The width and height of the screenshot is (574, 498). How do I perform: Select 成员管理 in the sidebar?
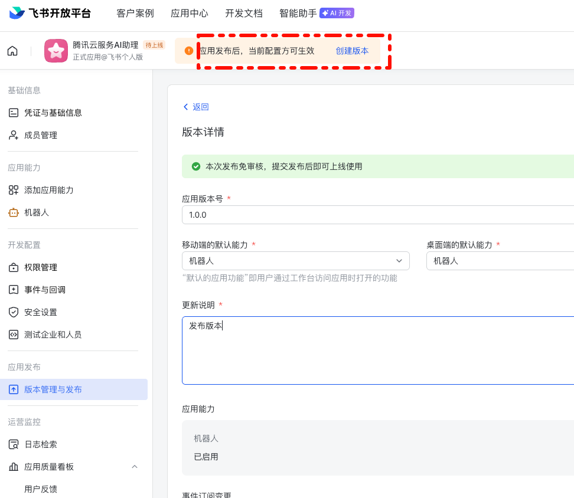[x=41, y=135]
